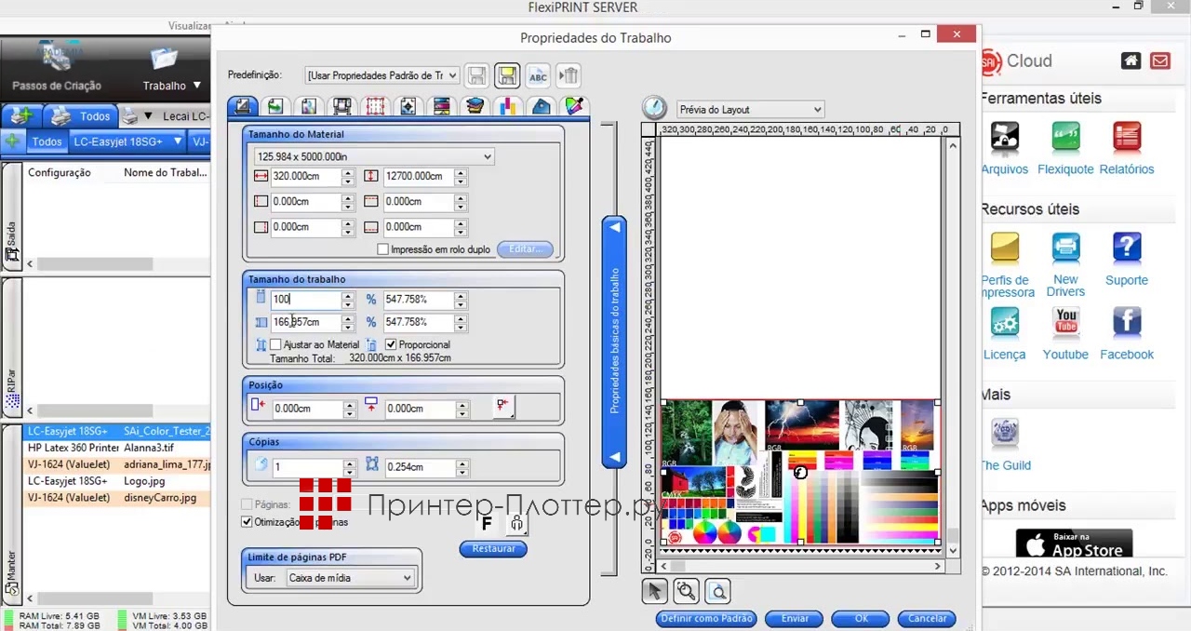This screenshot has height=631, width=1191.
Task: Click the zoom magnifier tool below preview
Action: [686, 591]
